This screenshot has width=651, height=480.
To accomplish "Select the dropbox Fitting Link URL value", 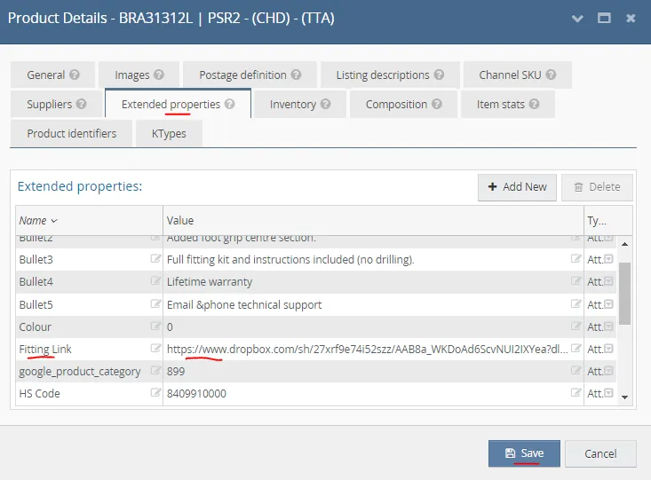I will click(367, 349).
